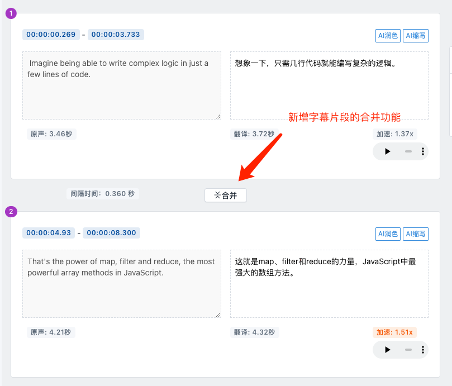Open more options menu in segment 1 audio player
452x386 pixels.
pyautogui.click(x=422, y=151)
